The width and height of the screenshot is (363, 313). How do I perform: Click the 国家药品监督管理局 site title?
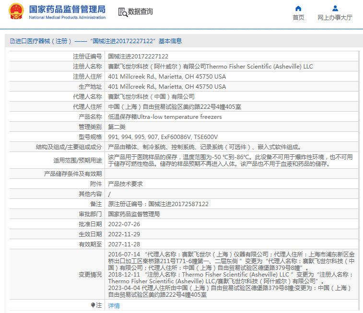coord(67,9)
